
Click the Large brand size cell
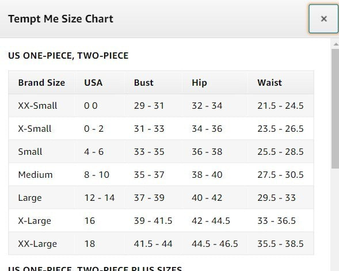[30, 198]
